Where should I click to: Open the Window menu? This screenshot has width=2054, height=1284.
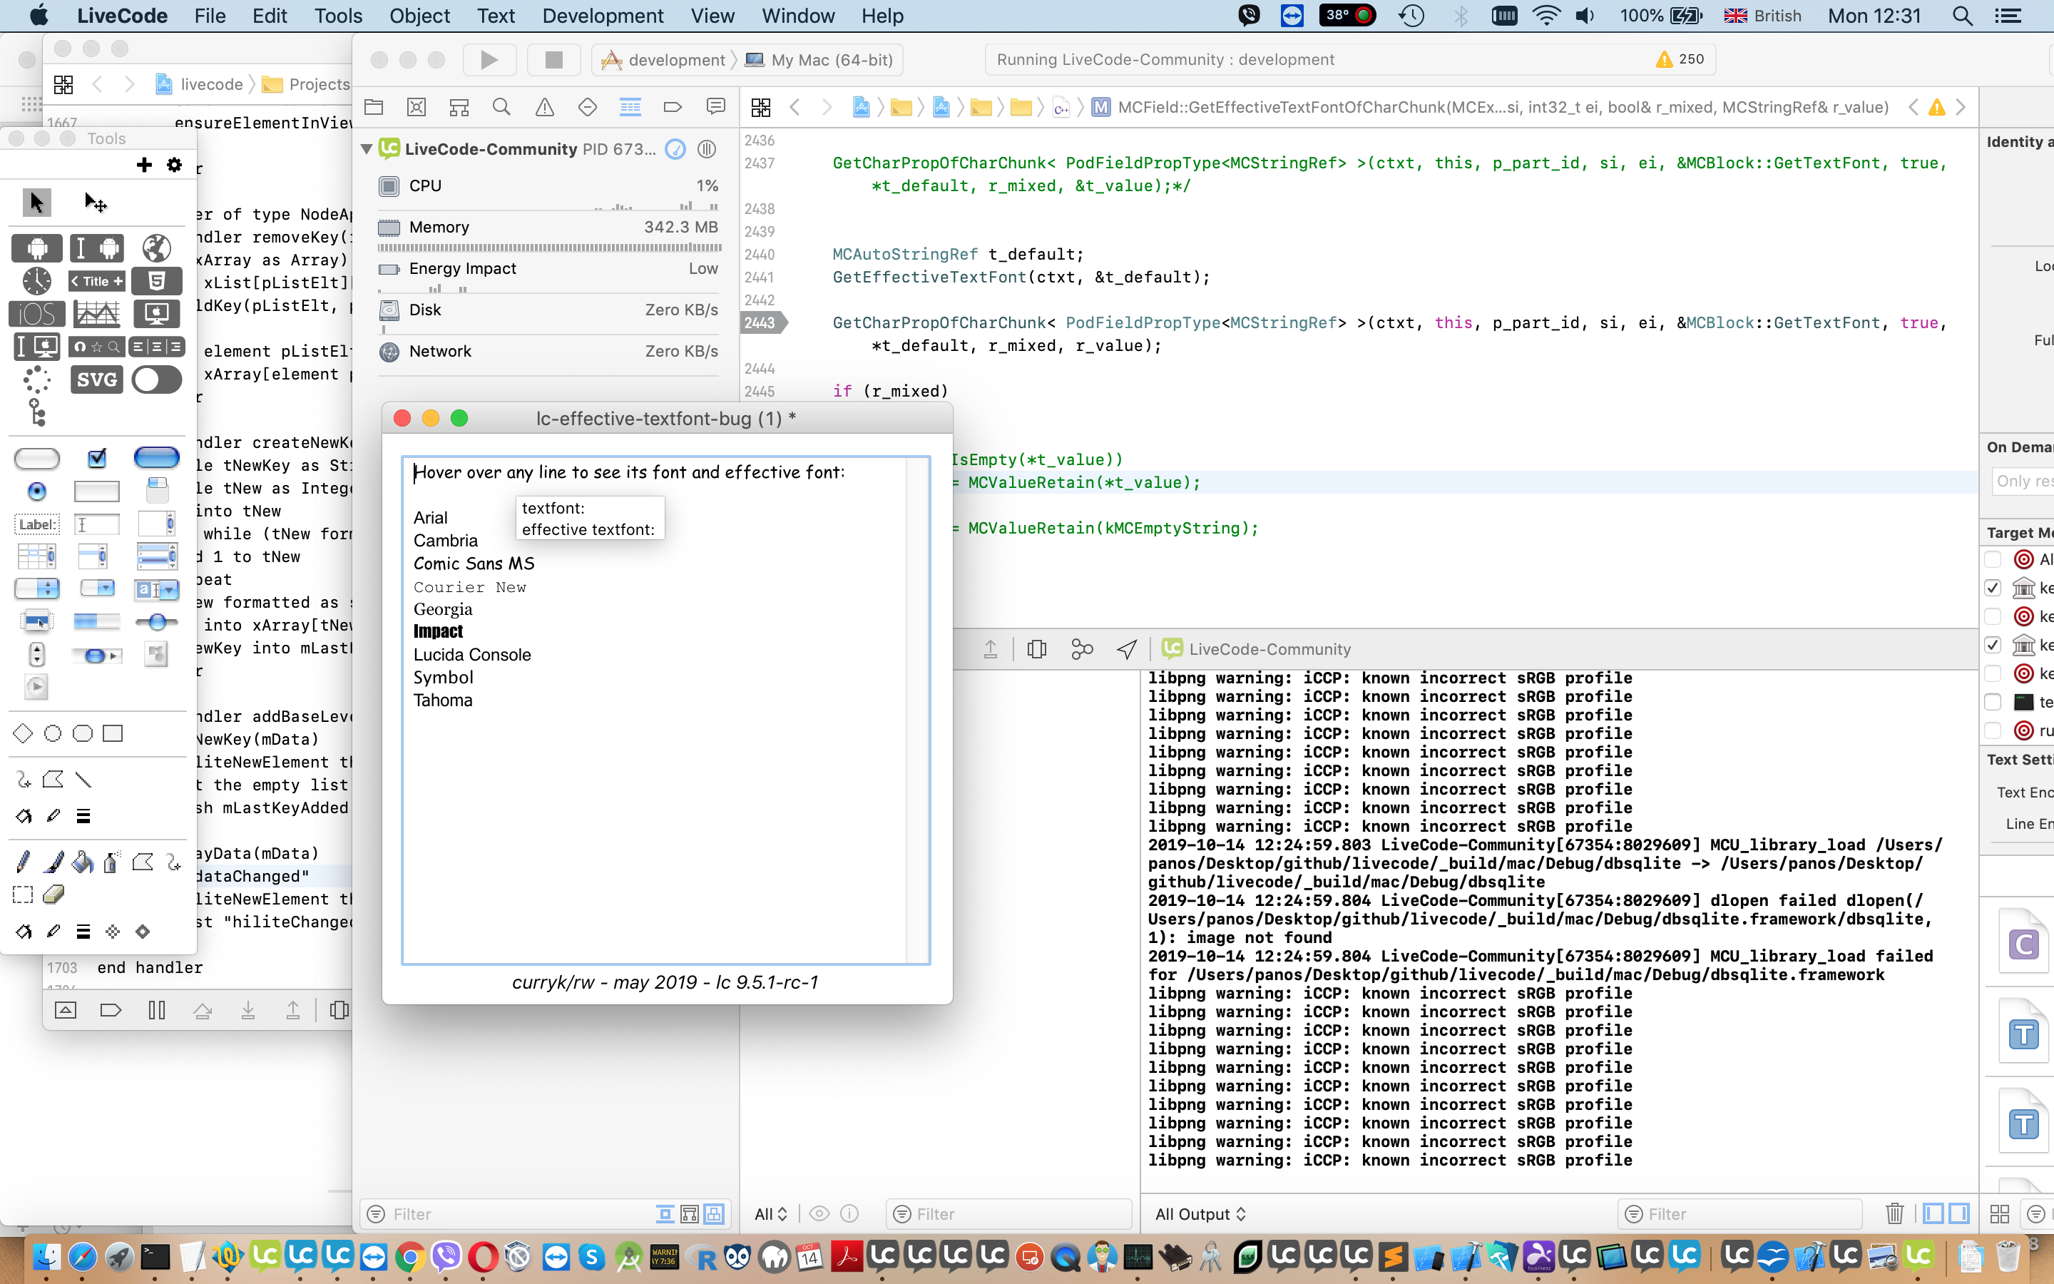[x=798, y=15]
